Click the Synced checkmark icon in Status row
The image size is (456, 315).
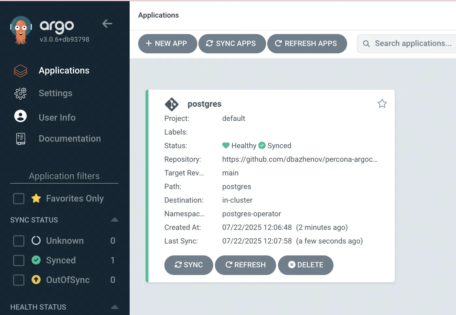coord(262,145)
